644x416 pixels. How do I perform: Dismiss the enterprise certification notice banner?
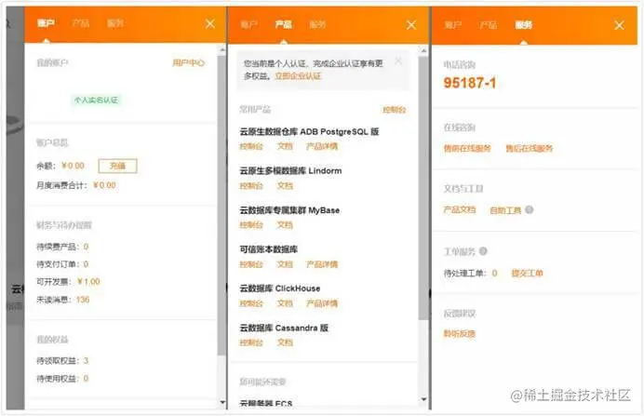[x=398, y=61]
